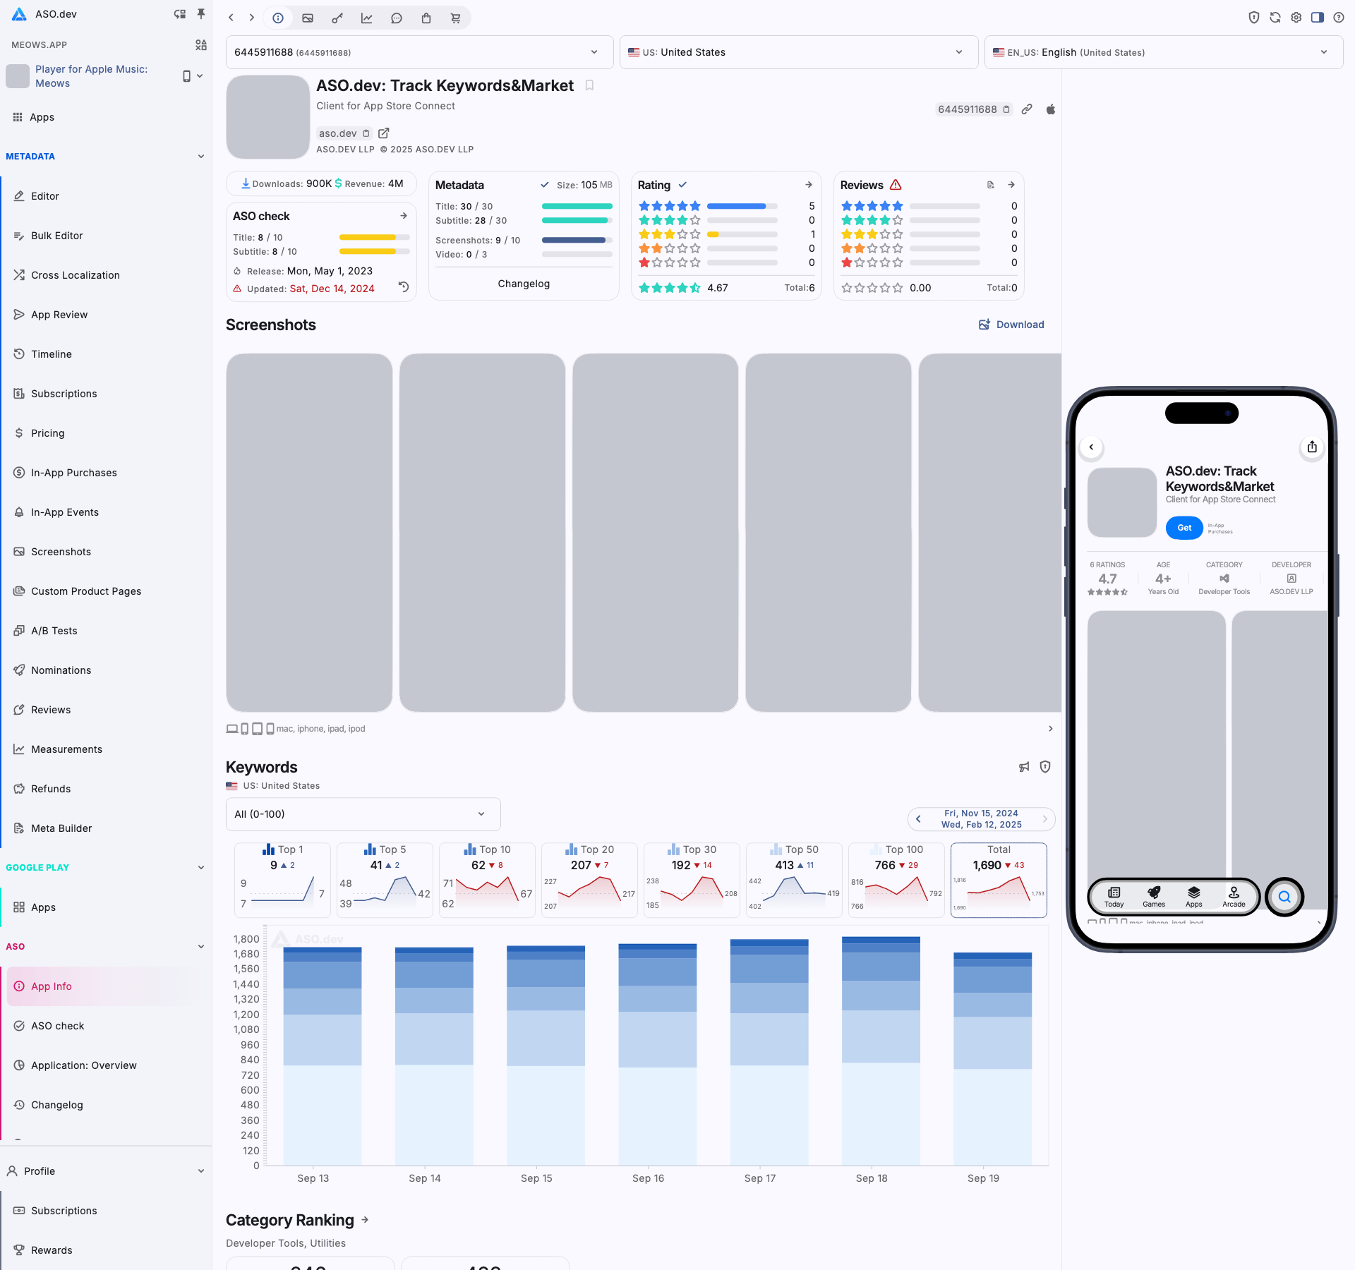1355x1270 pixels.
Task: Click the Get button in phone preview
Action: [x=1184, y=528]
